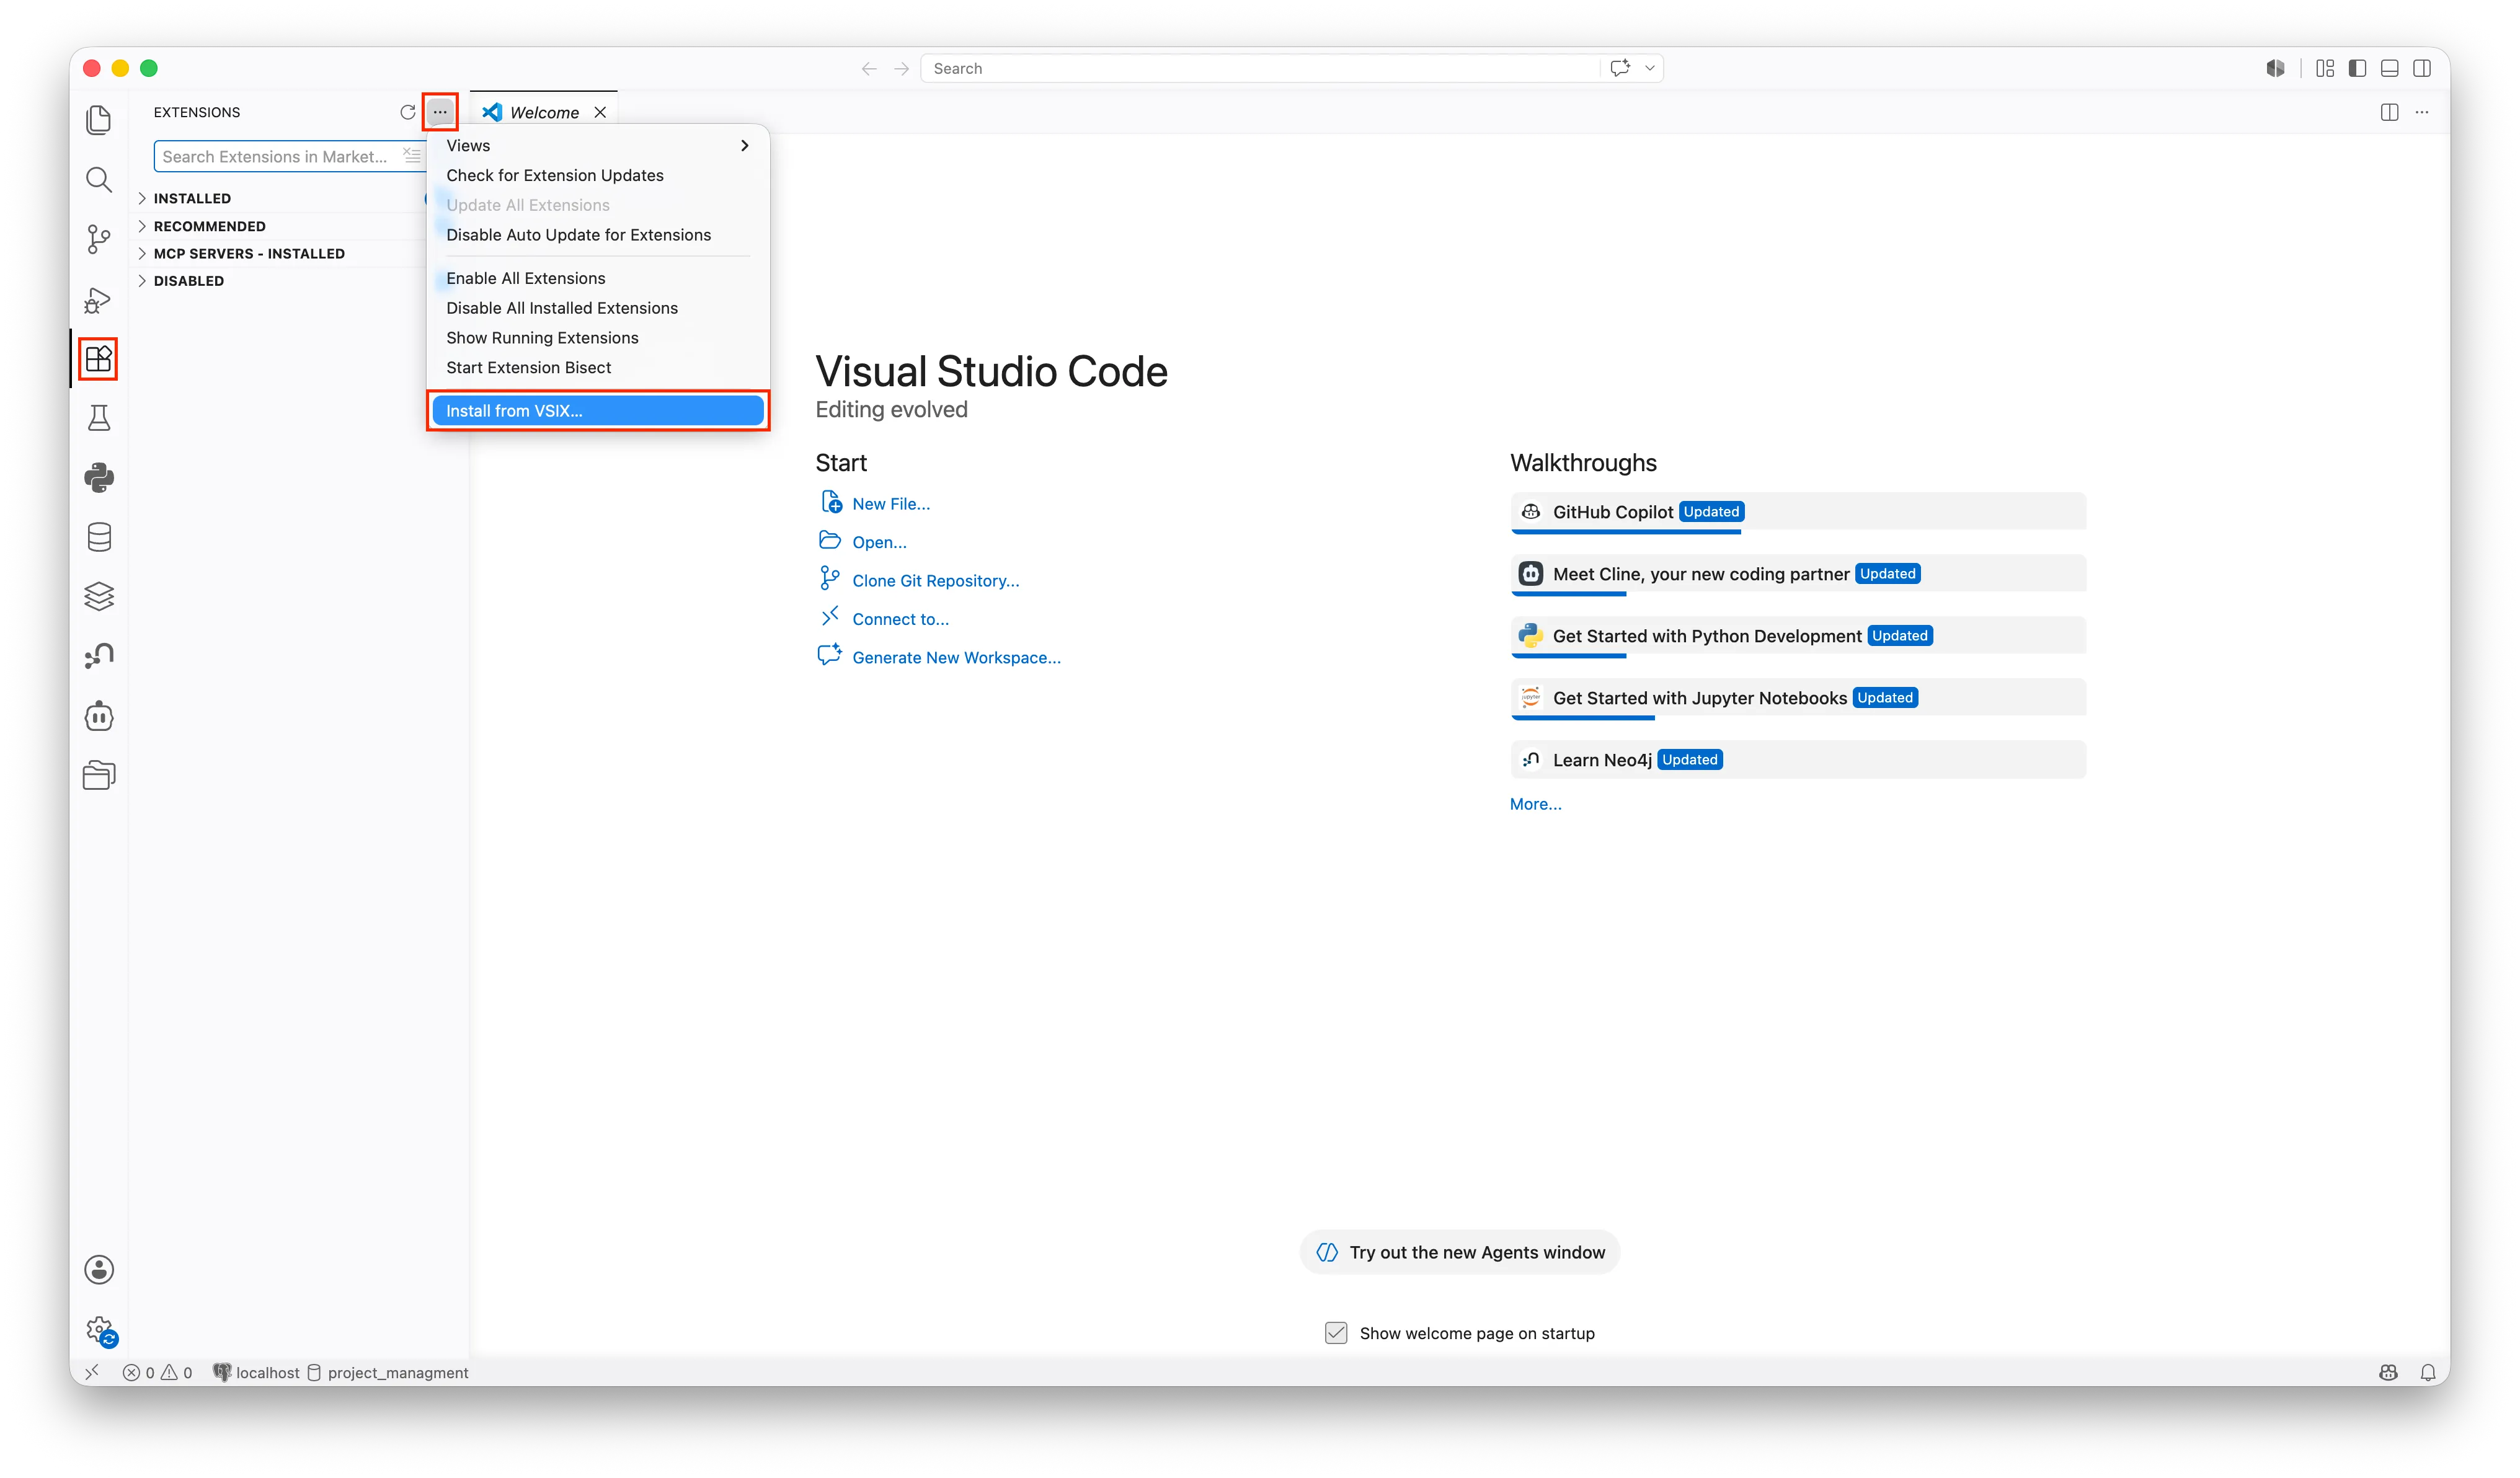The image size is (2520, 1478).
Task: Choose Install from VSIX...
Action: coord(598,411)
